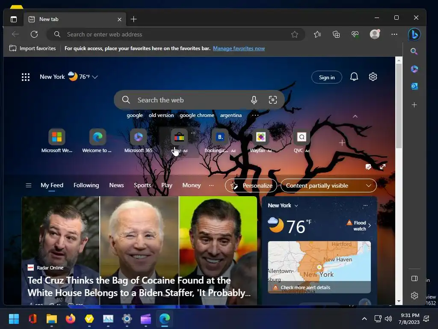The width and height of the screenshot is (438, 329).
Task: Switch to the Play tab
Action: tap(167, 185)
